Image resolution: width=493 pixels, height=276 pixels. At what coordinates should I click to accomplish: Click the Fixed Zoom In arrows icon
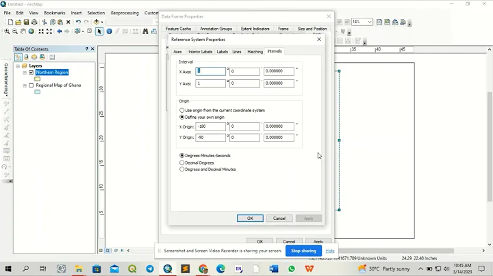[41, 31]
